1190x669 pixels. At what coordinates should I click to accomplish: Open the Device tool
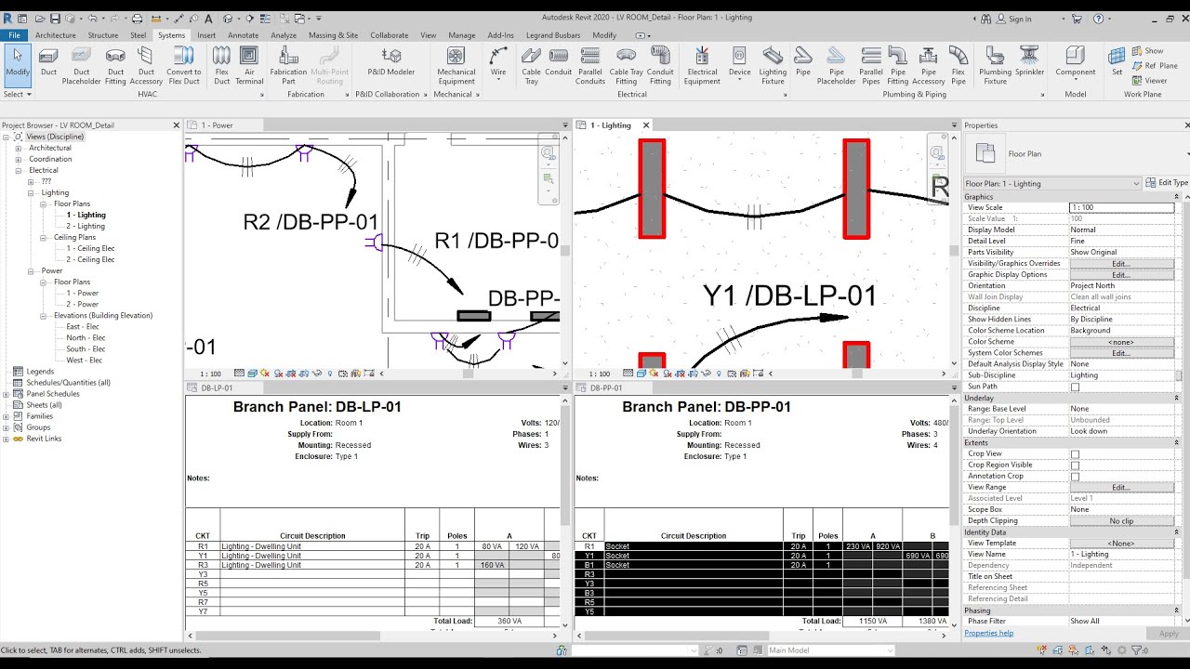(739, 61)
